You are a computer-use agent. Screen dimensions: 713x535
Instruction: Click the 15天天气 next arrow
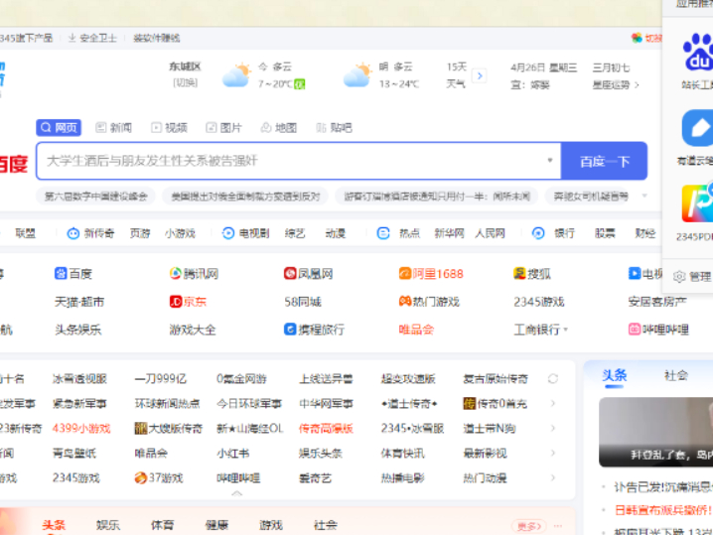point(480,75)
